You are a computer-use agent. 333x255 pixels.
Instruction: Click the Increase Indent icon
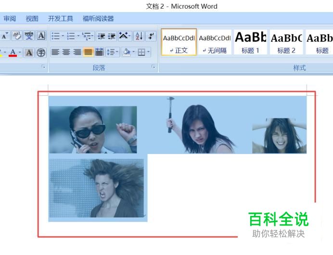112,36
